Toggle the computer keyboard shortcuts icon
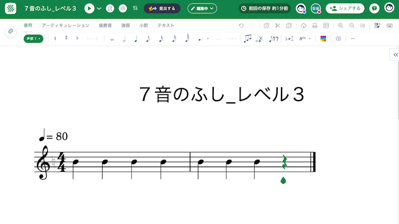Viewport: 399px width, 224px height. [x=389, y=26]
